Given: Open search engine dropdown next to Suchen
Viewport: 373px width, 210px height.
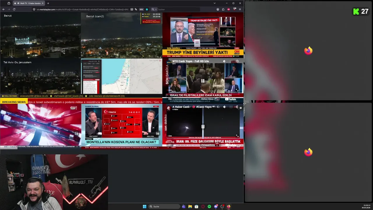Looking at the screenshot, I should (x=154, y=9).
